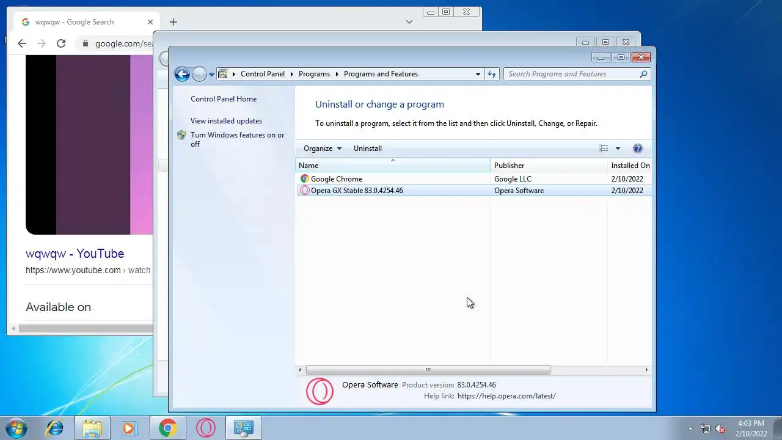Click the scroll right arrow of program list
This screenshot has width=782, height=440.
click(646, 370)
